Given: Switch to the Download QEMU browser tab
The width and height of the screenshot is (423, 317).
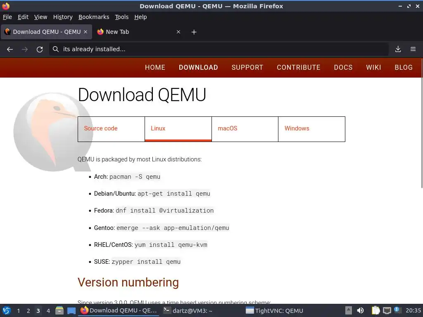Looking at the screenshot, I should [x=46, y=32].
